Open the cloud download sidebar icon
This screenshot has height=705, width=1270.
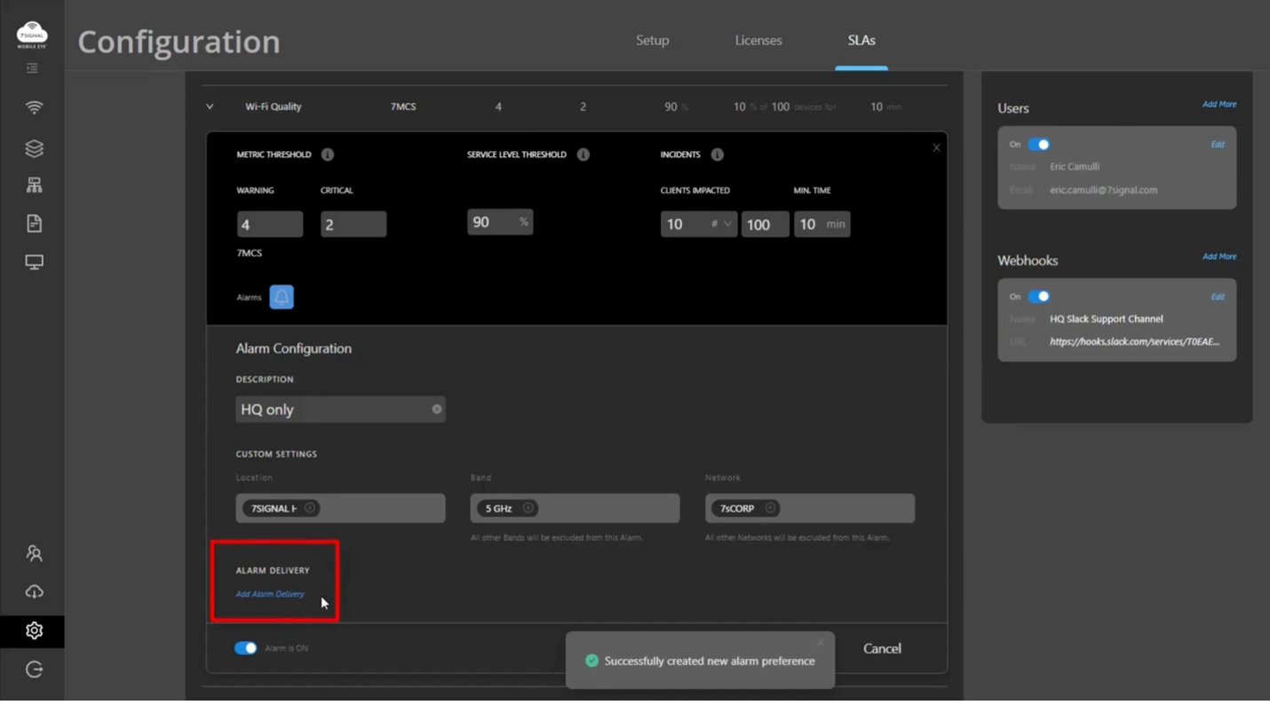point(34,591)
